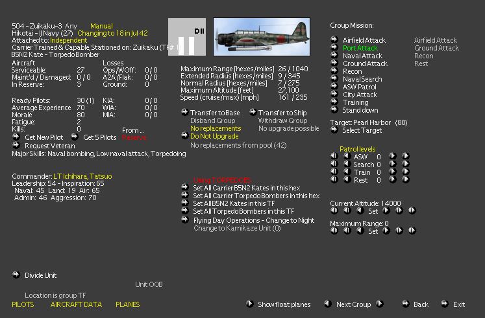Select the Naval Search mission

click(334, 78)
